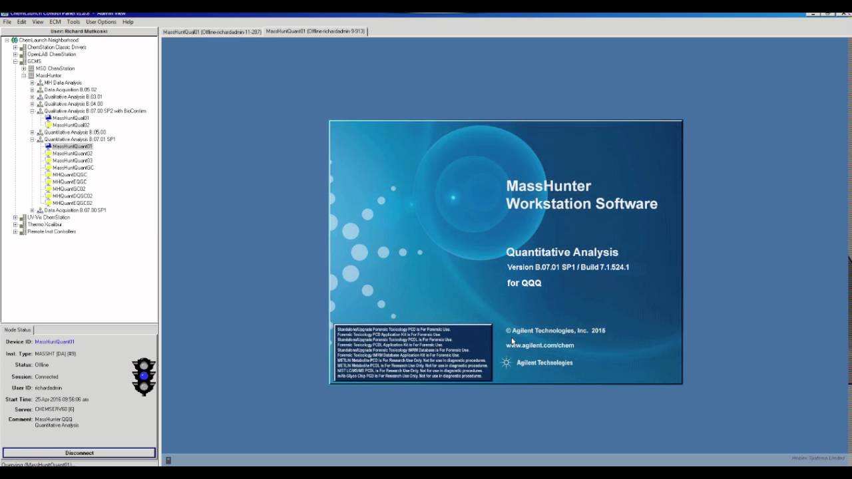
Task: Expand the UV-Vis ChemStation node
Action: [15, 218]
